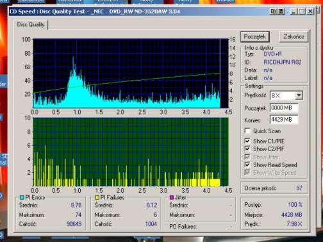Toggle the Show C1/PIE checkbox
This screenshot has height=242, width=323.
coord(247,141)
